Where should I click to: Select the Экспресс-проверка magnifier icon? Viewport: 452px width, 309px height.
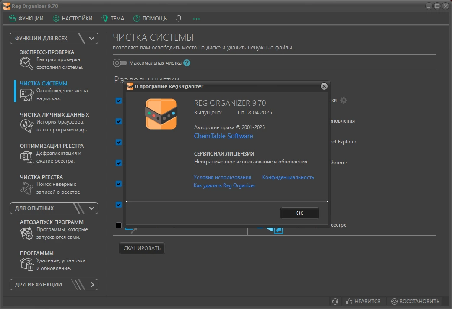pyautogui.click(x=26, y=63)
